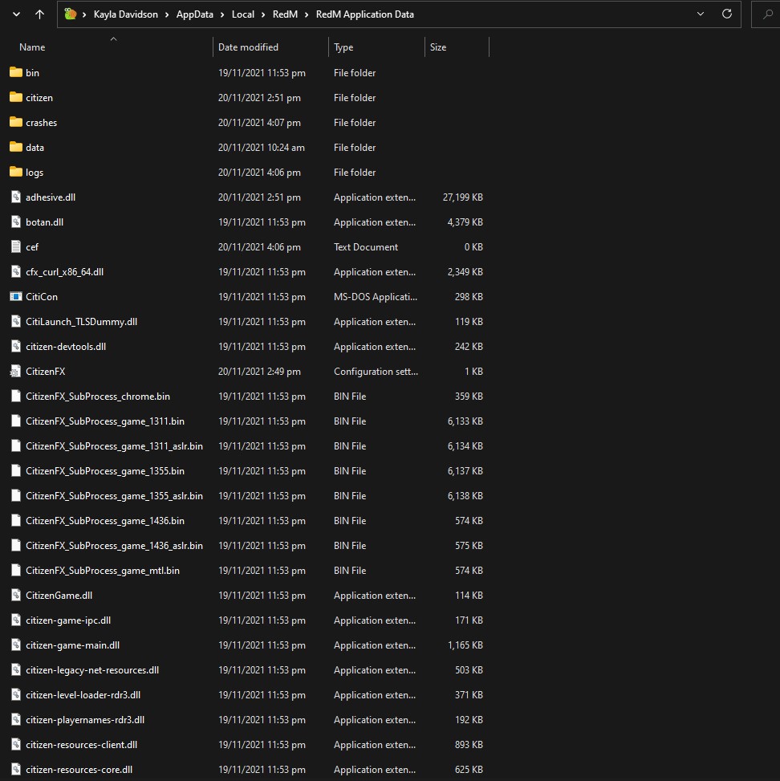Select CitizenFX_SubProcess_game_1311_aslr.bin file name
The image size is (780, 781).
pos(114,446)
